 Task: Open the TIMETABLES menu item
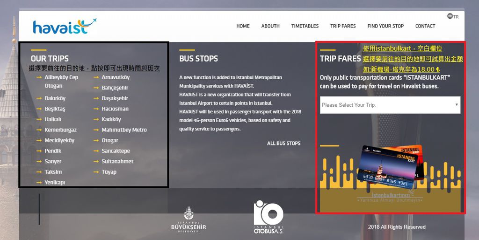coord(305,26)
